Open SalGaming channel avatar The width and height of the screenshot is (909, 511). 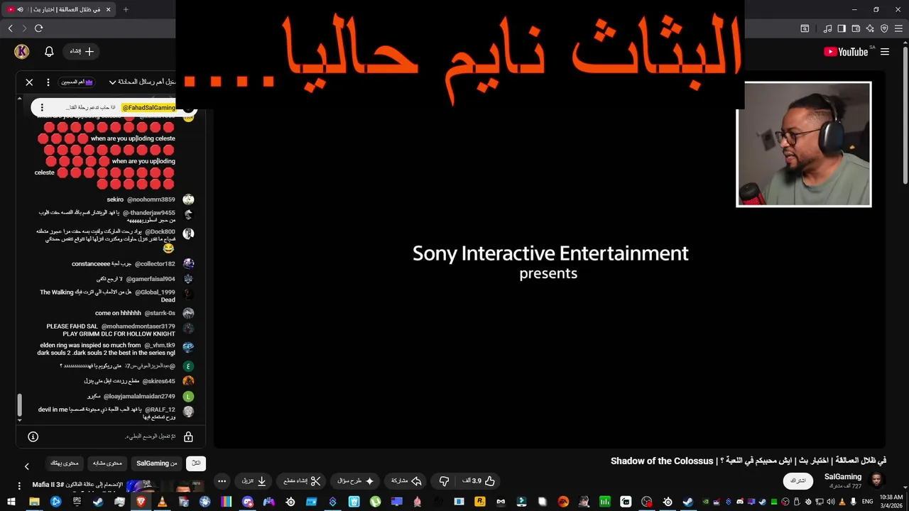tap(877, 480)
